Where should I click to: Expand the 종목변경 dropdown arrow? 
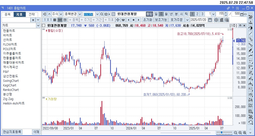tap(80, 14)
